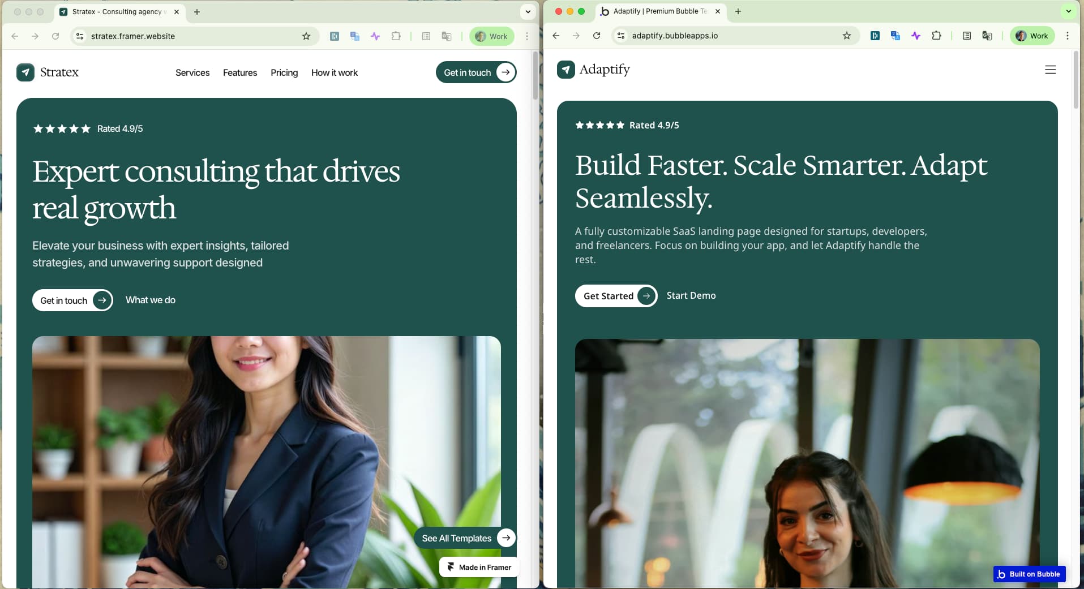
Task: Open Chrome's three-dot menu in Adaptify window
Action: pyautogui.click(x=1068, y=36)
